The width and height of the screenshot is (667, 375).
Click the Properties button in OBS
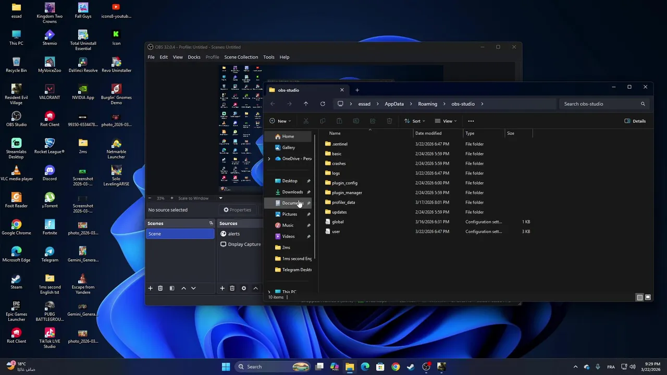[238, 210]
